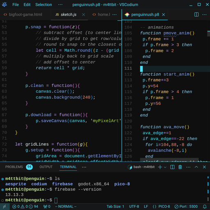Select the penguinrush.p8 tab

pyautogui.click(x=145, y=14)
